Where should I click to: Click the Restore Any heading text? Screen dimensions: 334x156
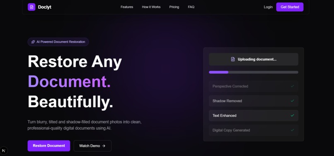[75, 62]
